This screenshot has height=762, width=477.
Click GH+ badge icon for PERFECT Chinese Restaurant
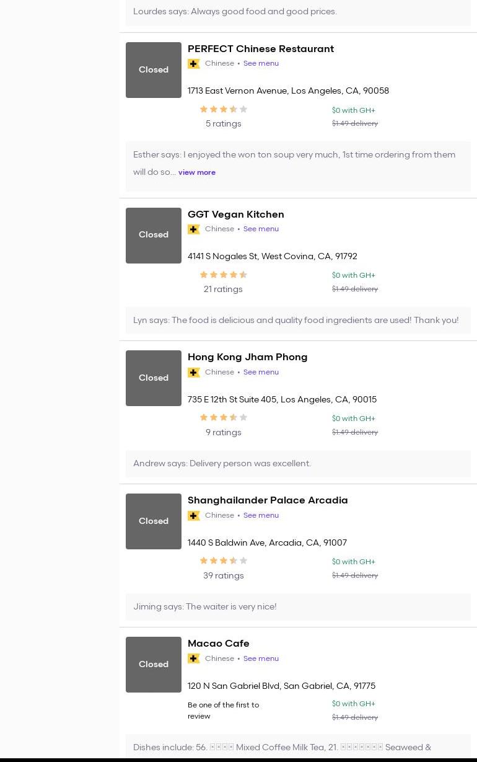point(194,64)
